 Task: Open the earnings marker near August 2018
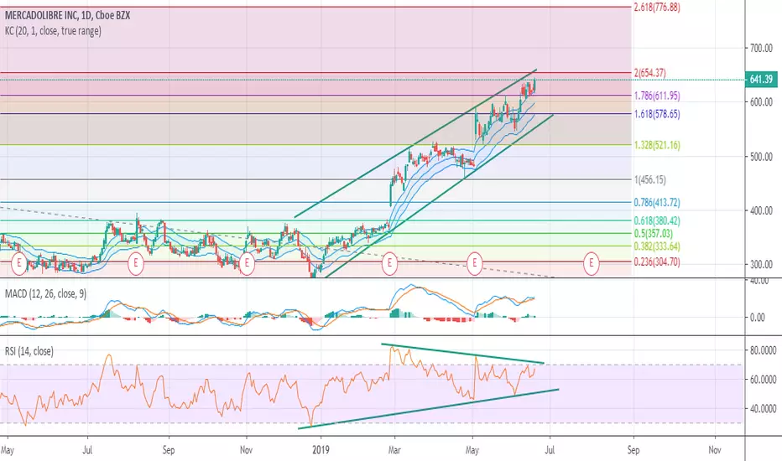coord(136,262)
